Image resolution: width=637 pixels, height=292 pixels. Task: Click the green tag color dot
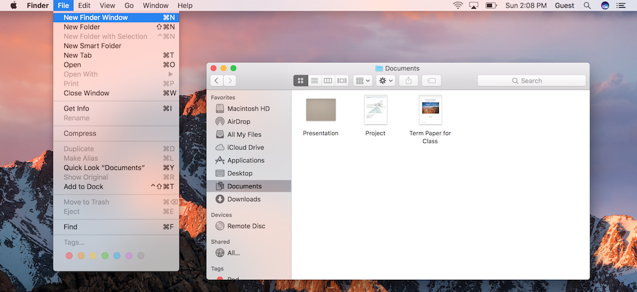click(105, 255)
